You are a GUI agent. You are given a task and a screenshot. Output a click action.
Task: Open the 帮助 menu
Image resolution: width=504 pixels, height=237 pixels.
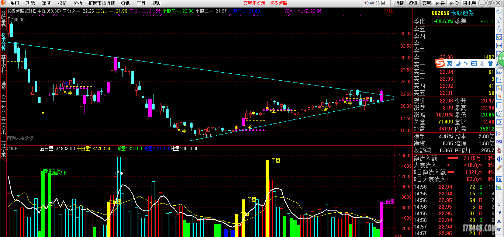click(157, 3)
